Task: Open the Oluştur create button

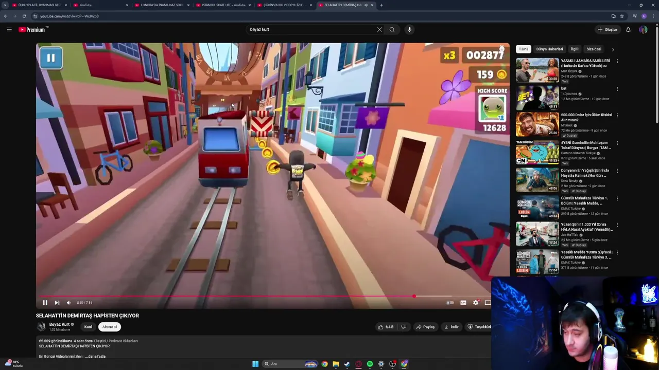Action: click(607, 29)
